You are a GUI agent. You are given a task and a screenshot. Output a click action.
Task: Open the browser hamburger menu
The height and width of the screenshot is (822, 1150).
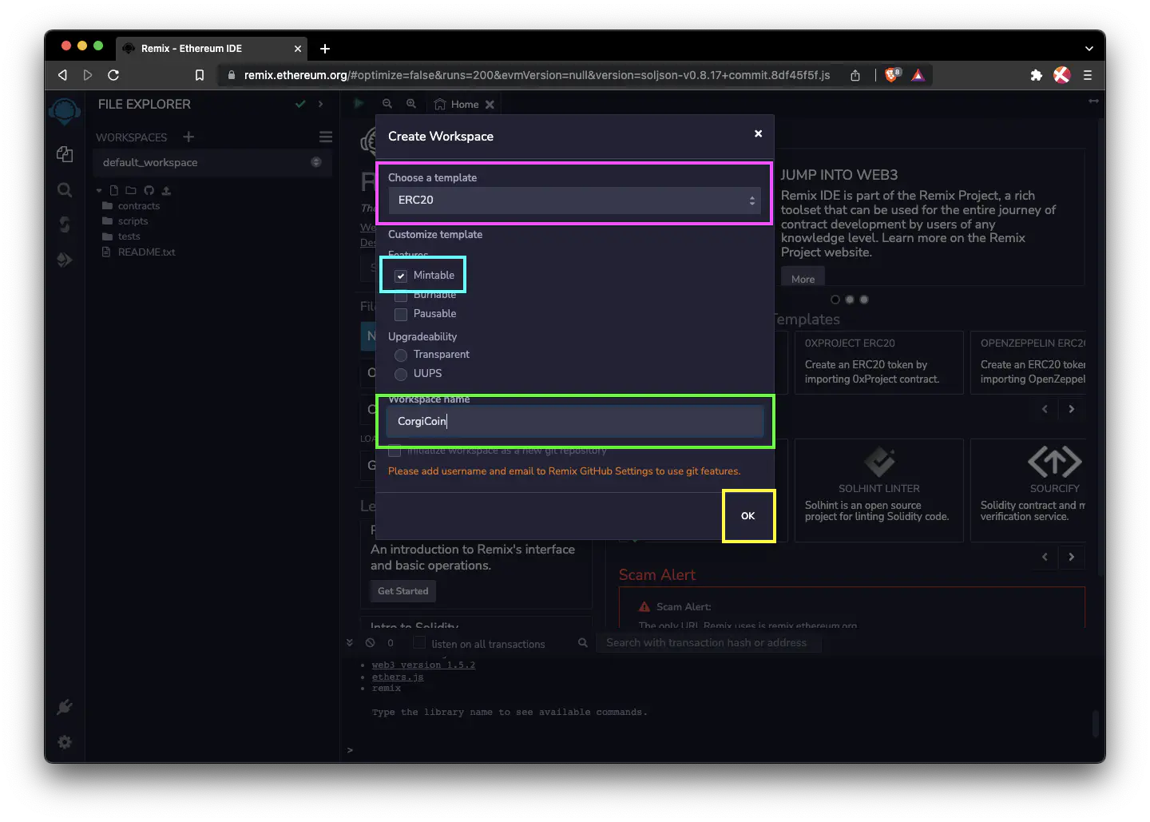click(1087, 75)
